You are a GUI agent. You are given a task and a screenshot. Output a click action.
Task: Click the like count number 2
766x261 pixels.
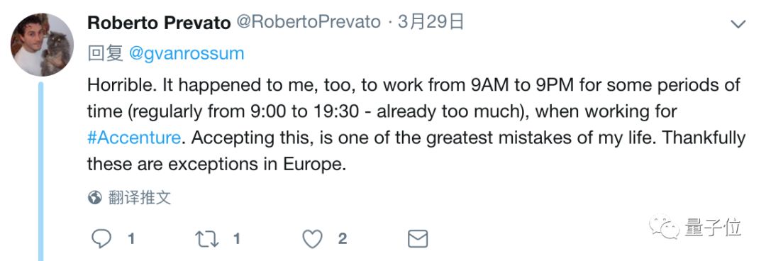click(x=343, y=238)
